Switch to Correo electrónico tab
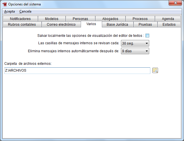 tap(61, 25)
